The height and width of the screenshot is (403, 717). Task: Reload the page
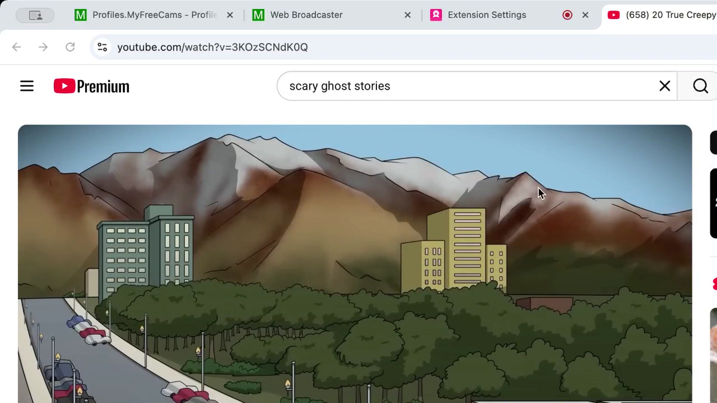coord(70,47)
